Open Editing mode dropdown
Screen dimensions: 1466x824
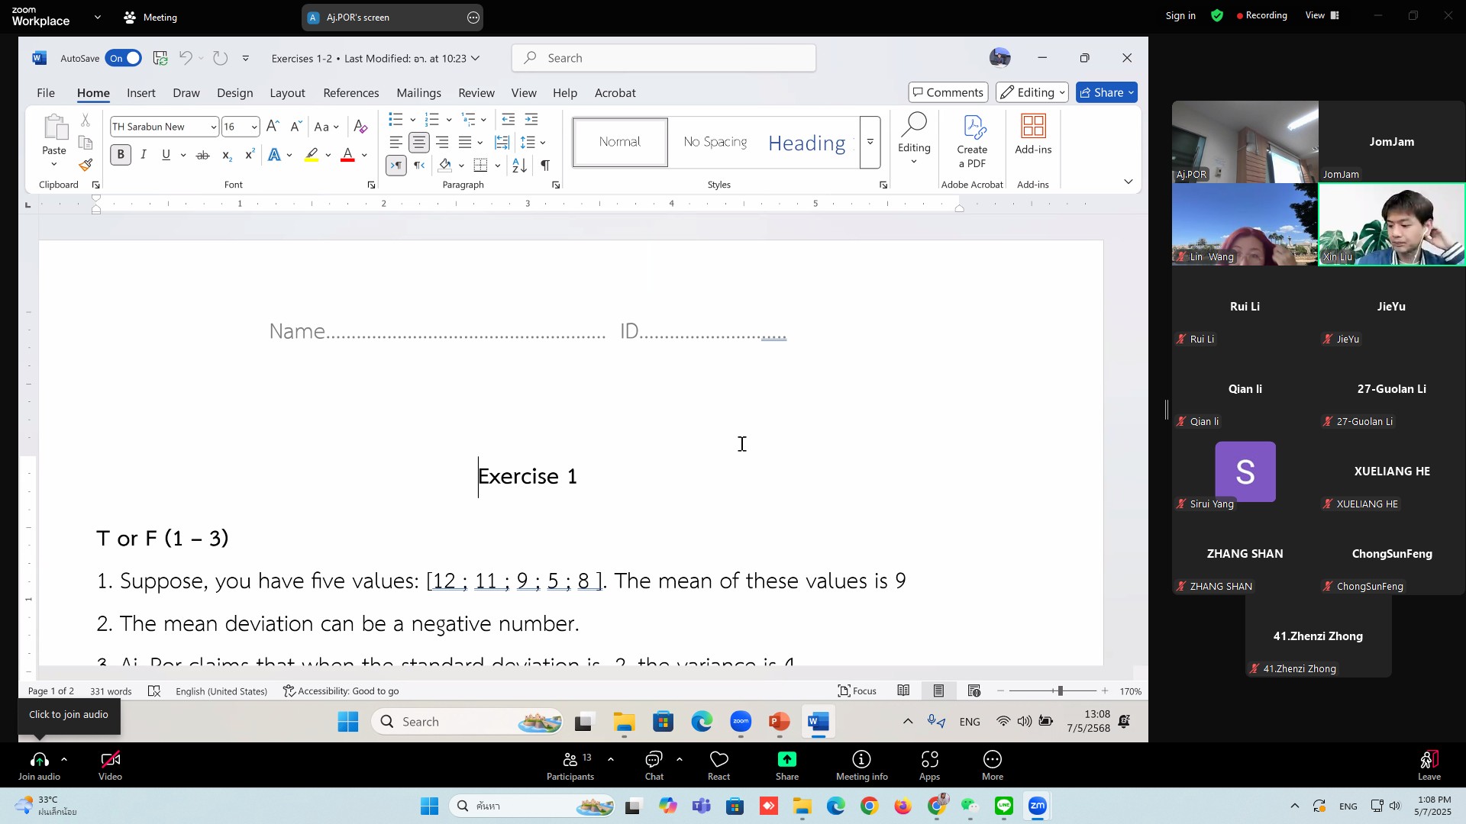pos(1032,92)
